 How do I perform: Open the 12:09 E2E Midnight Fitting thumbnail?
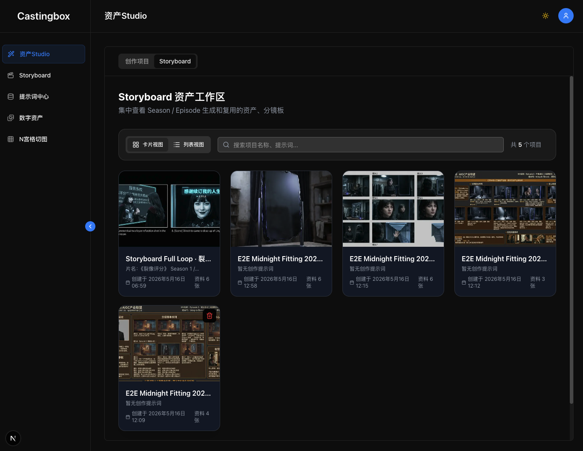click(x=169, y=343)
